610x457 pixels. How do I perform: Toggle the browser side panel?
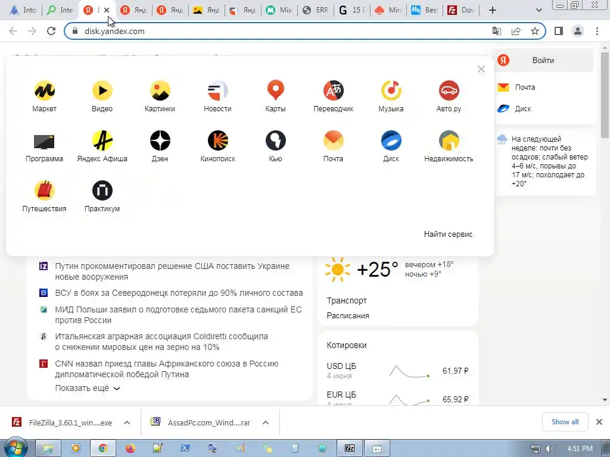coord(559,31)
